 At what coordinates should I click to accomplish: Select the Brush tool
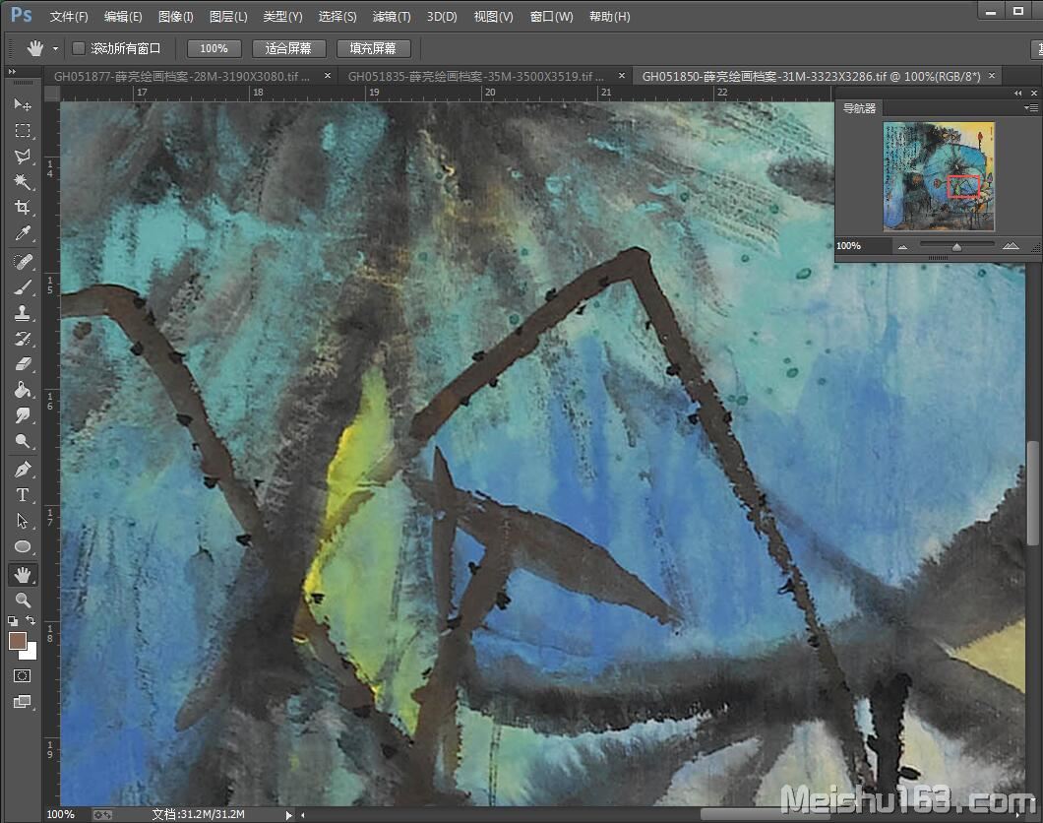click(x=23, y=287)
